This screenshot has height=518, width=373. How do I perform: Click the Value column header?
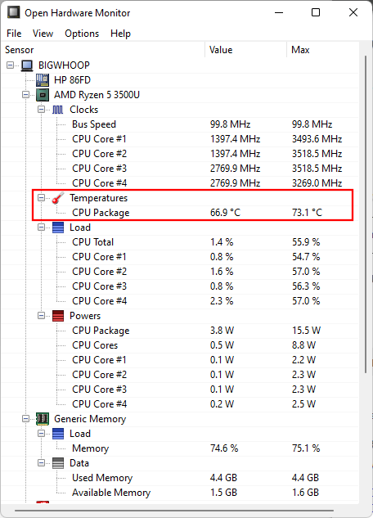(x=246, y=50)
